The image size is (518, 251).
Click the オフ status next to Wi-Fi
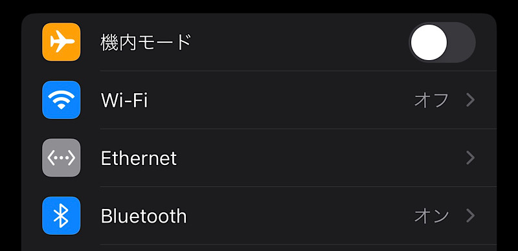pos(431,100)
